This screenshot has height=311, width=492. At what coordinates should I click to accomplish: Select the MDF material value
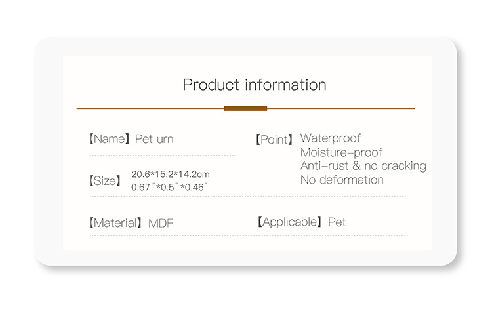[x=161, y=223]
